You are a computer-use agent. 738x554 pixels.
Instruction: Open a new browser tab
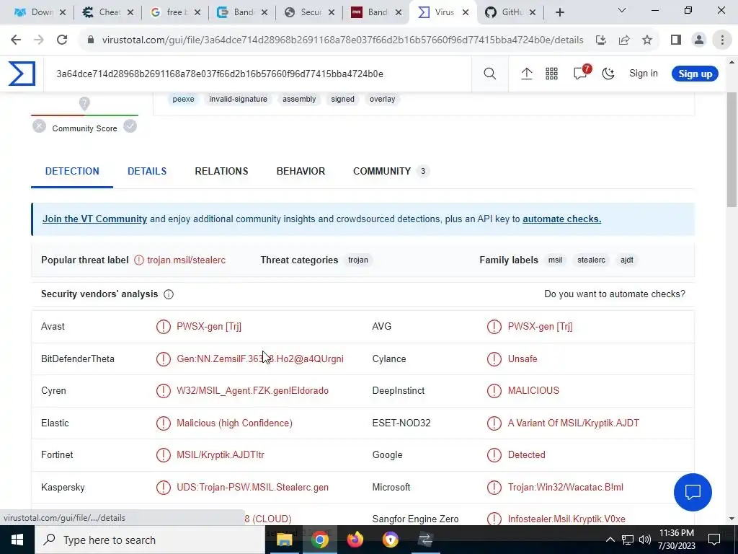click(559, 13)
